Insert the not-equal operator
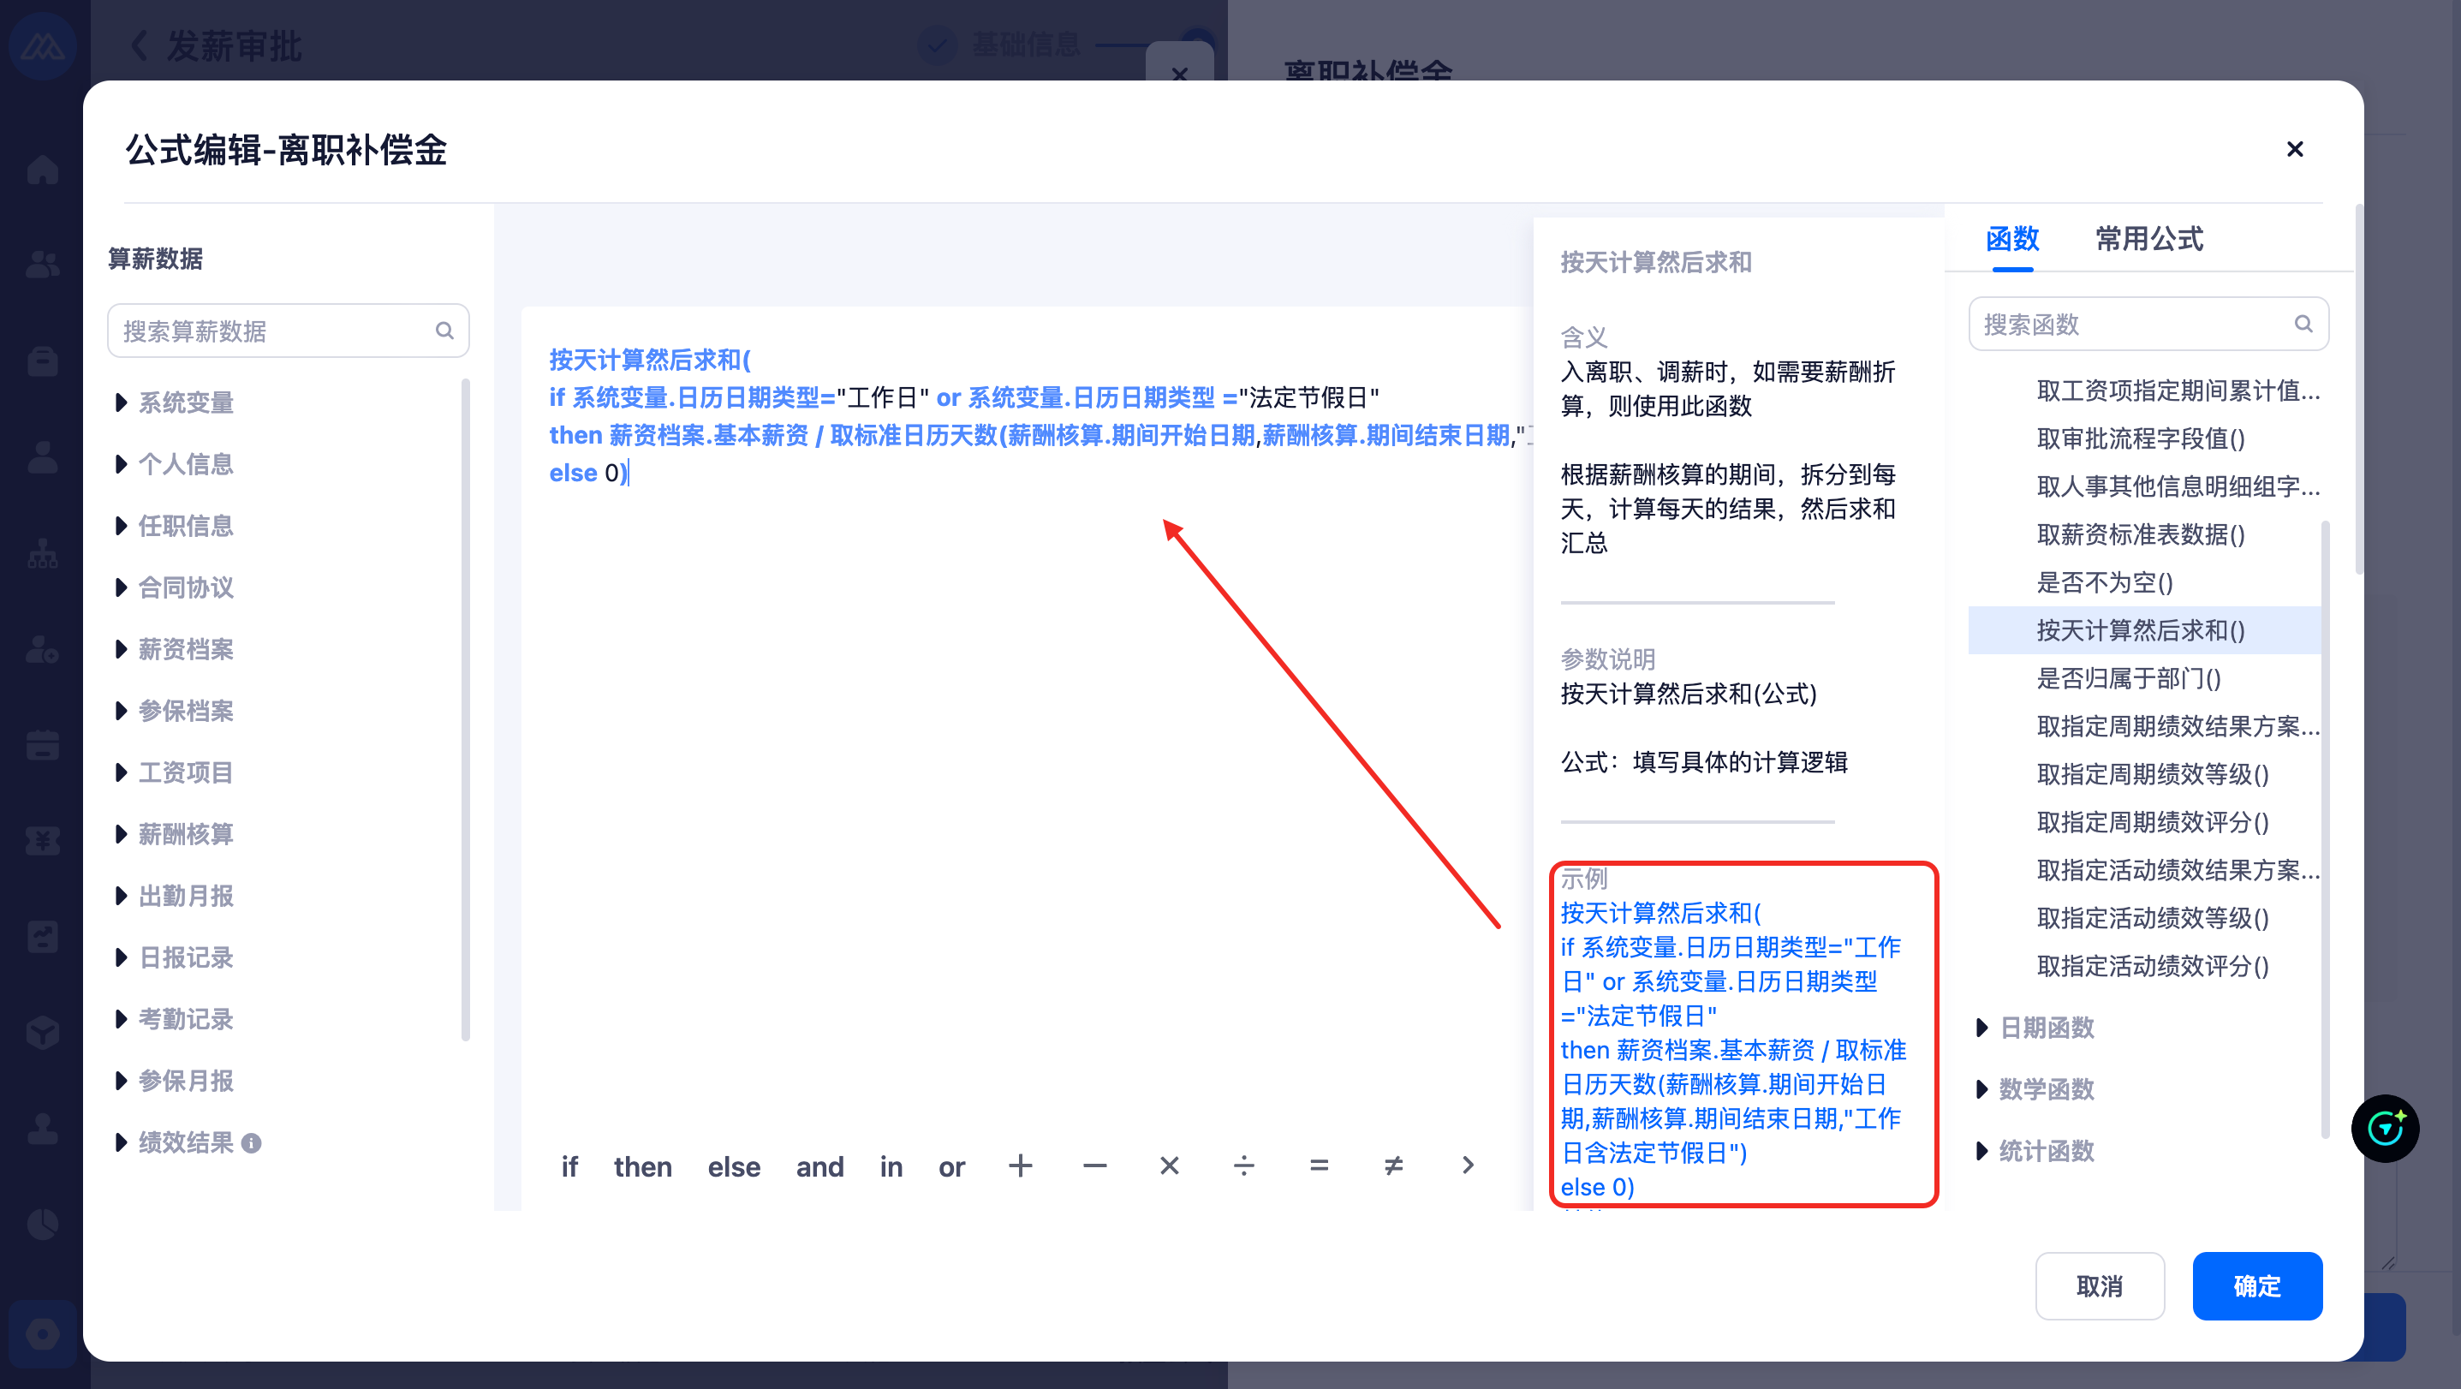 tap(1394, 1165)
